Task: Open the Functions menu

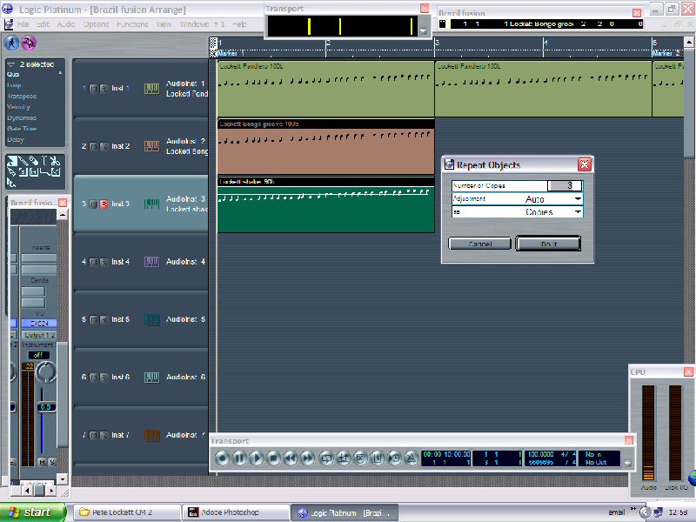Action: 132,24
